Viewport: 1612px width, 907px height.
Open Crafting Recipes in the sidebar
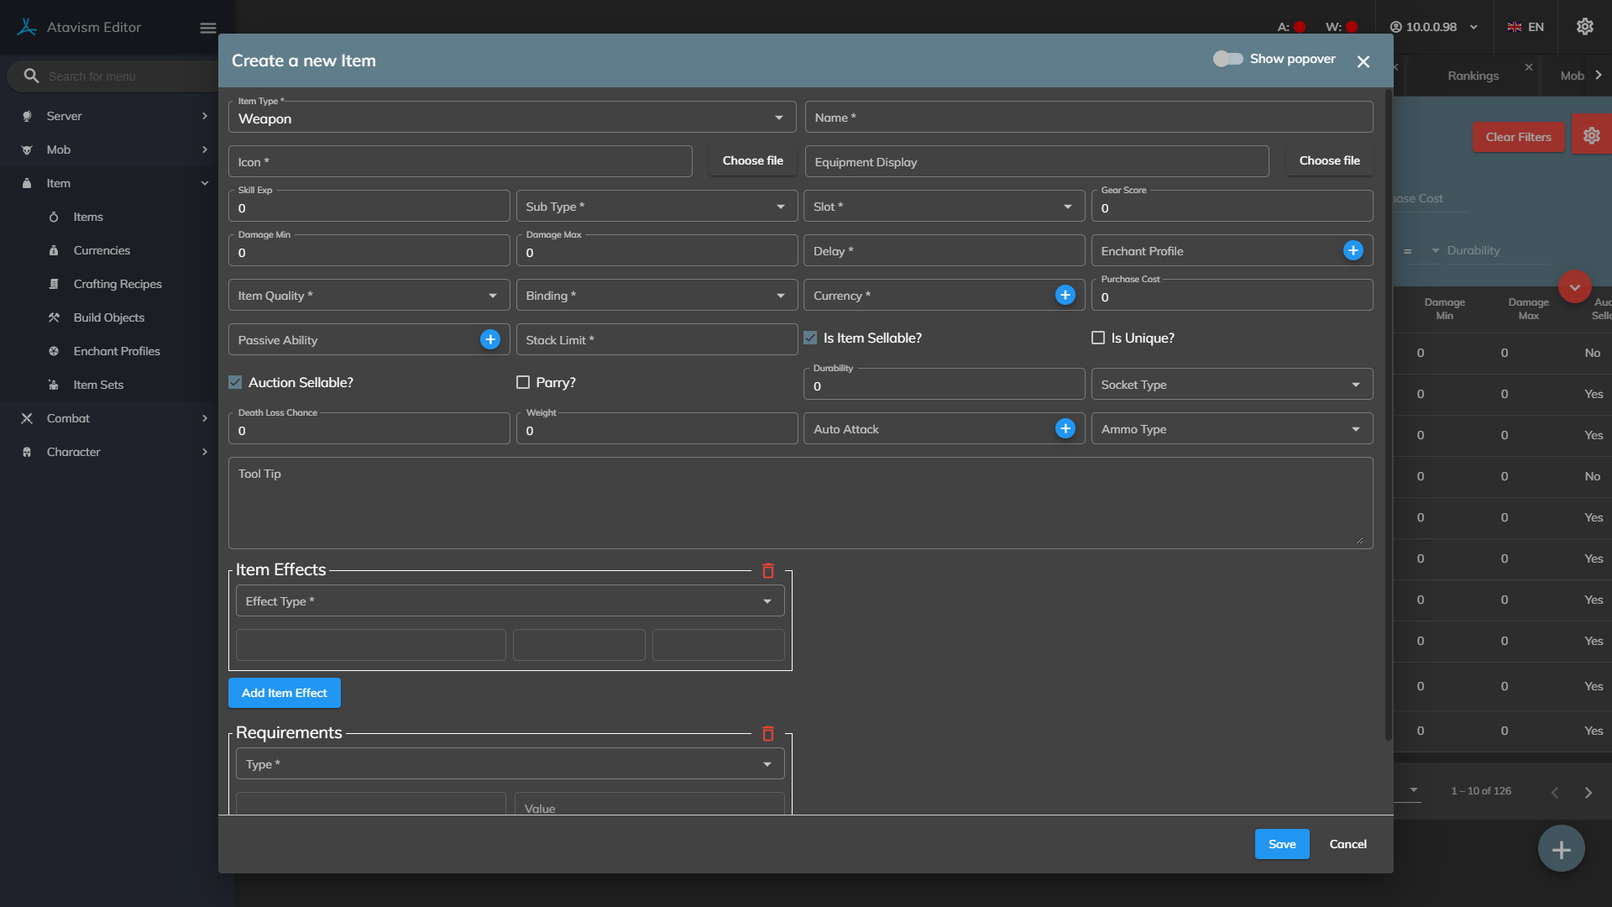tap(118, 284)
